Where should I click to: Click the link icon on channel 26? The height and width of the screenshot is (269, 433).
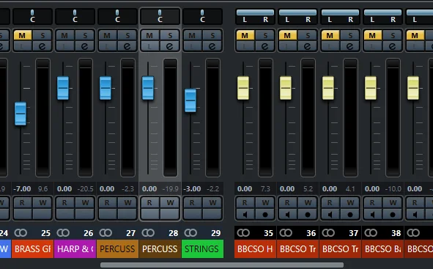click(x=63, y=233)
